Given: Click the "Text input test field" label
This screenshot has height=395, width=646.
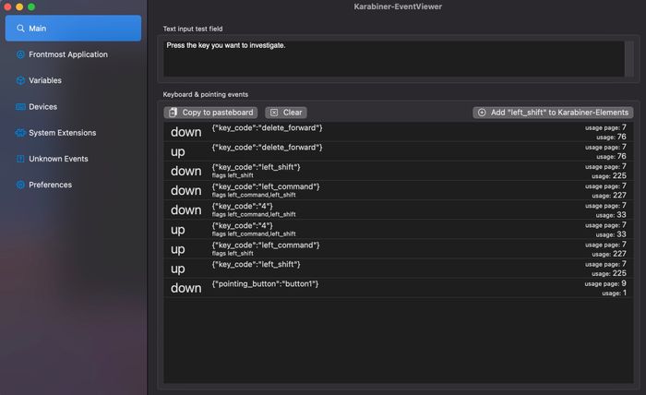Looking at the screenshot, I should pyautogui.click(x=193, y=29).
